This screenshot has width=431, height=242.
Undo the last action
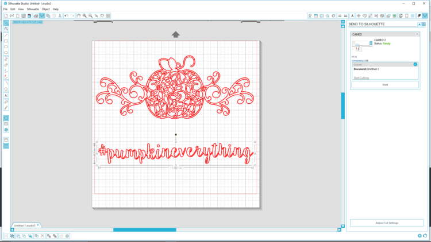(66, 16)
